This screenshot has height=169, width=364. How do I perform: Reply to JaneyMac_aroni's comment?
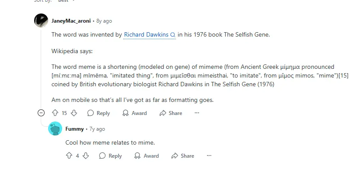click(x=98, y=113)
